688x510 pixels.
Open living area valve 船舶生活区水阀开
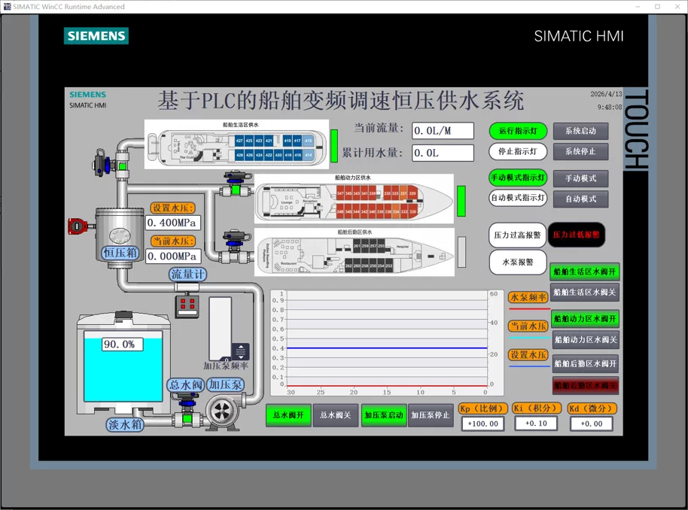[x=584, y=272]
